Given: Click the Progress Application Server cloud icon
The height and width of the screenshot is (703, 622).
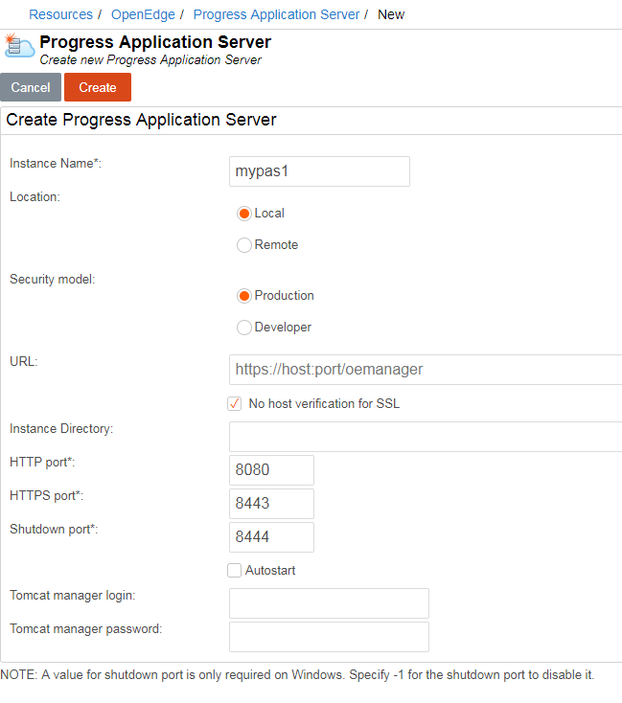Looking at the screenshot, I should click(x=19, y=47).
